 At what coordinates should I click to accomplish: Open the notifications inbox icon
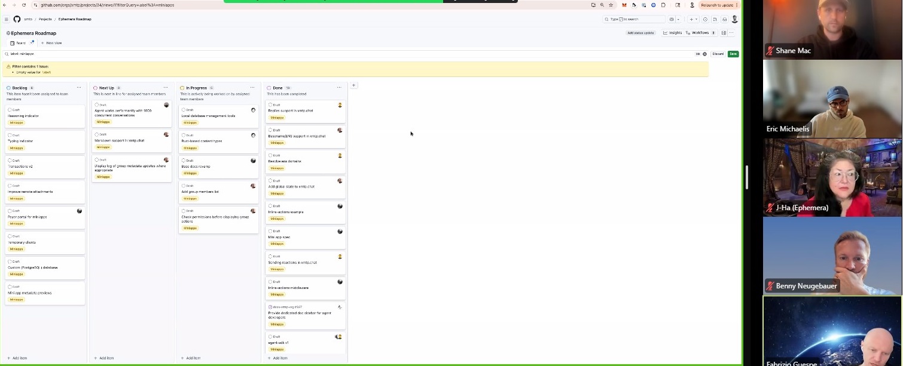(x=724, y=19)
